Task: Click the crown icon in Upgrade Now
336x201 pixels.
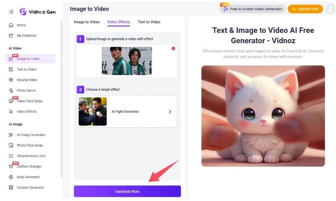Action: coord(294,9)
